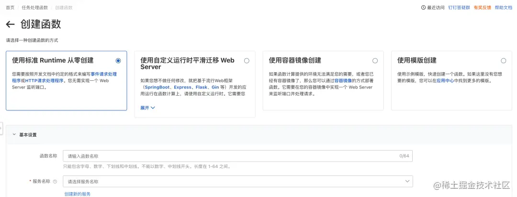Collapse the 基本设置 section chevron
The image size is (517, 197).
14,135
